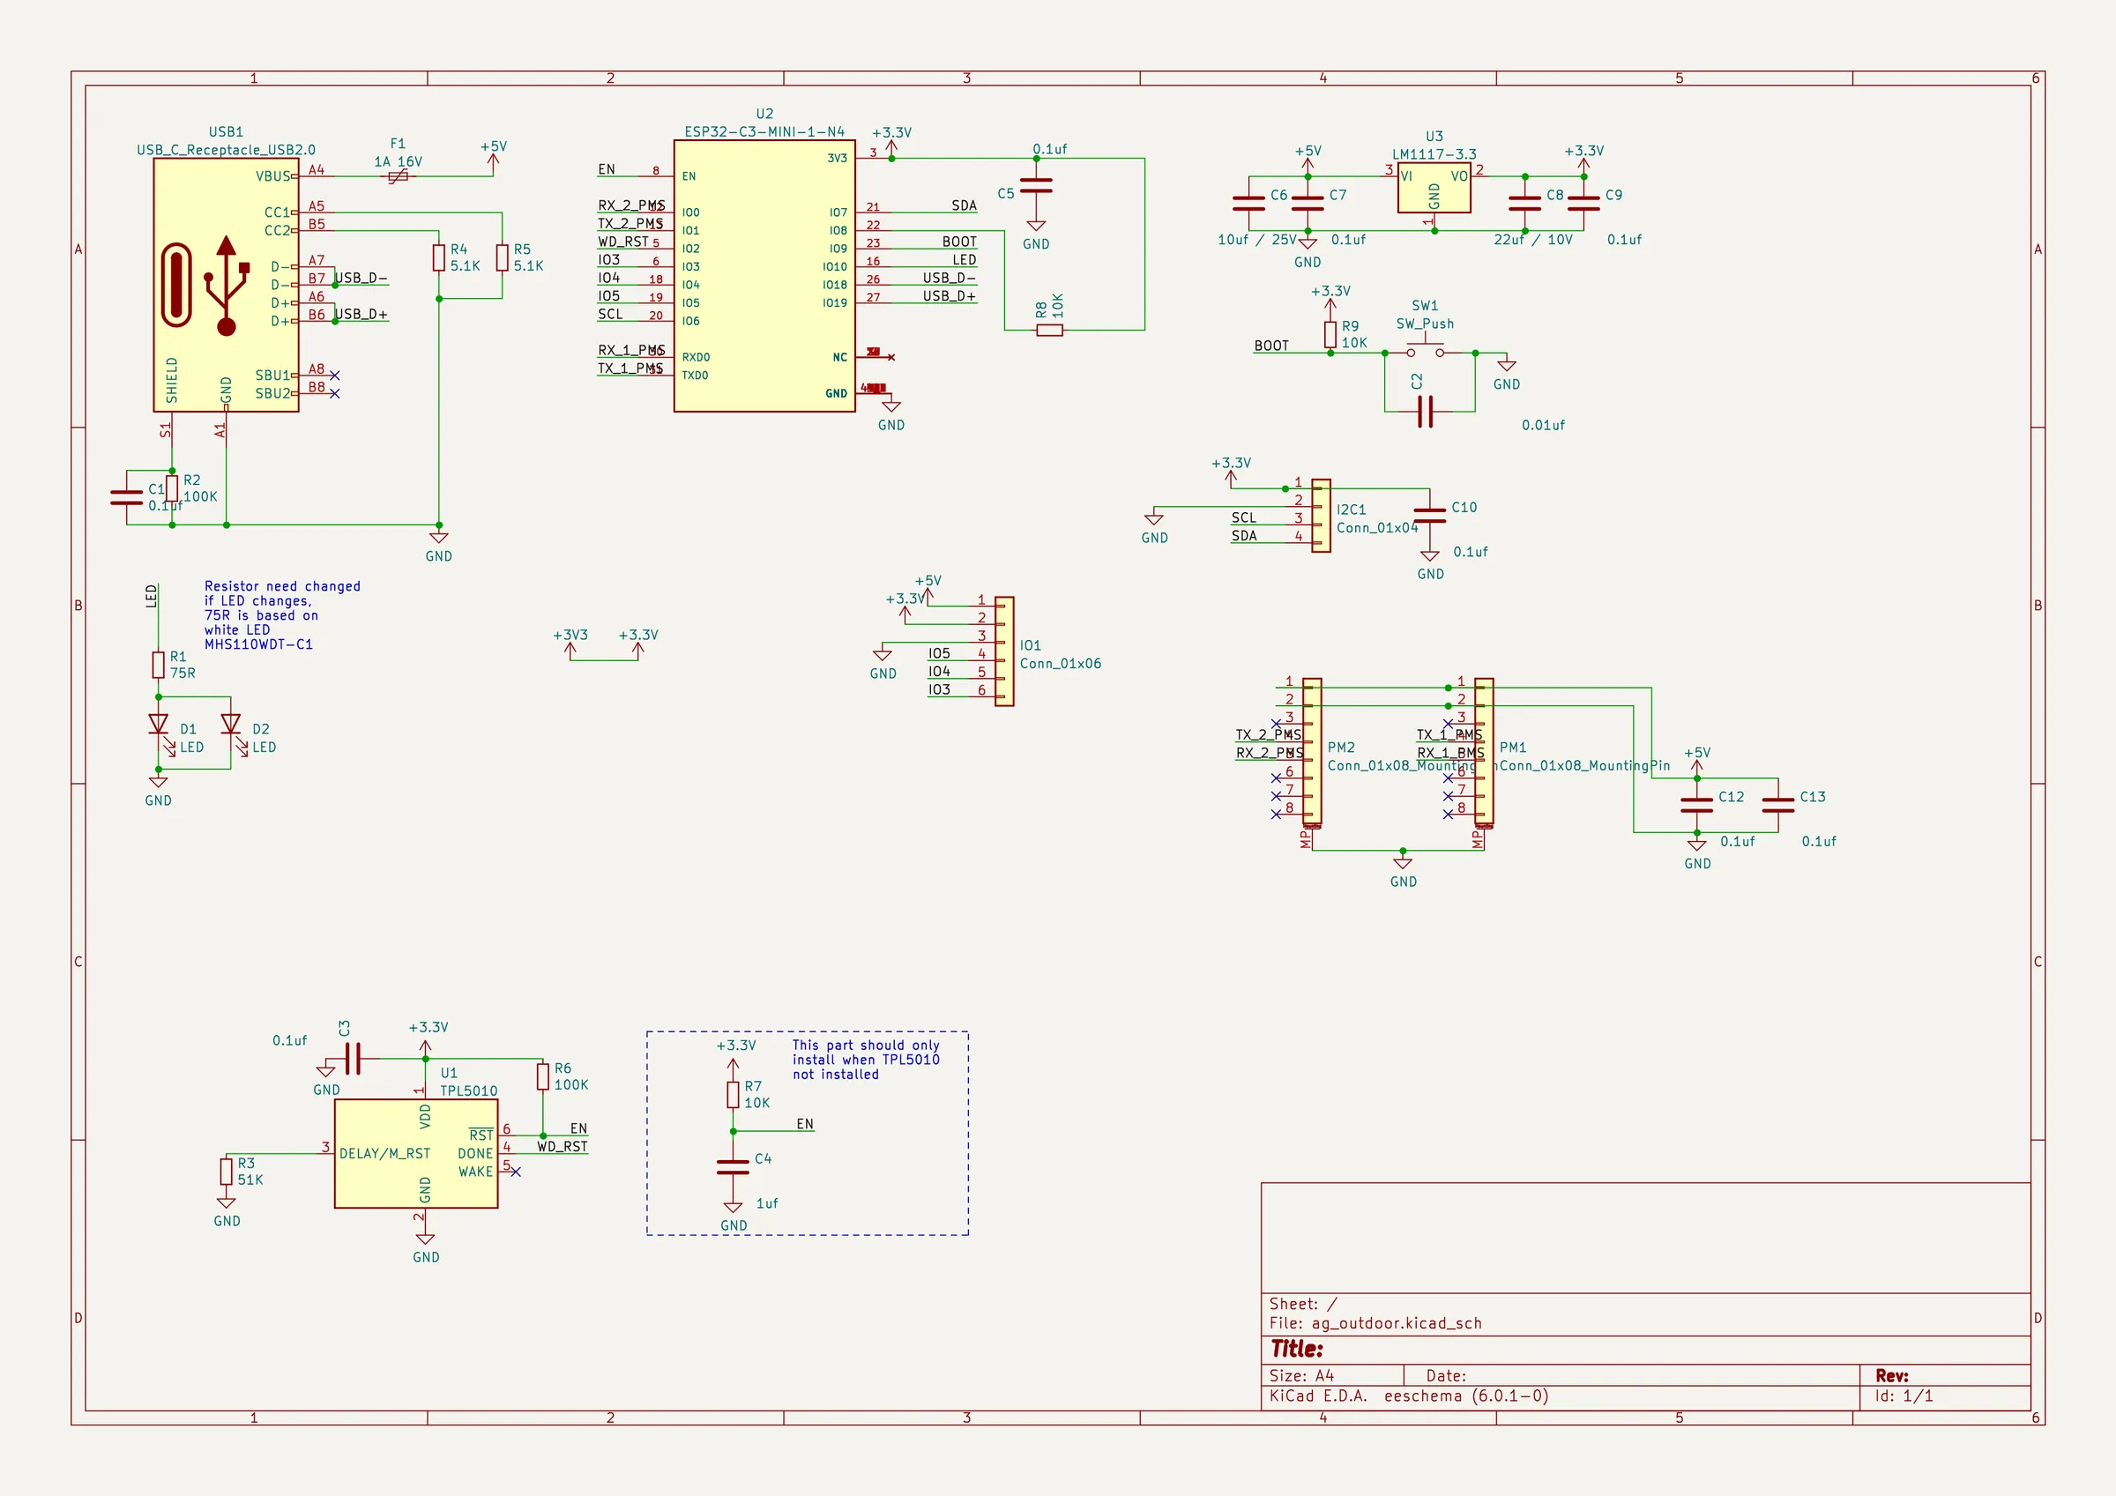This screenshot has height=1496, width=2116.
Task: Click the ESP32-C3-MINI-1-N4 symbol U2
Action: pos(765,277)
